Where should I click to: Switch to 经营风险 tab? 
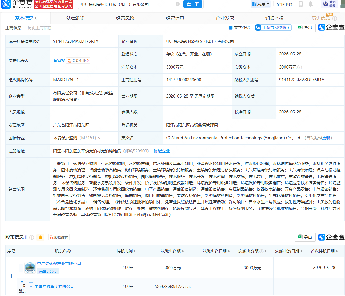tap(125, 18)
